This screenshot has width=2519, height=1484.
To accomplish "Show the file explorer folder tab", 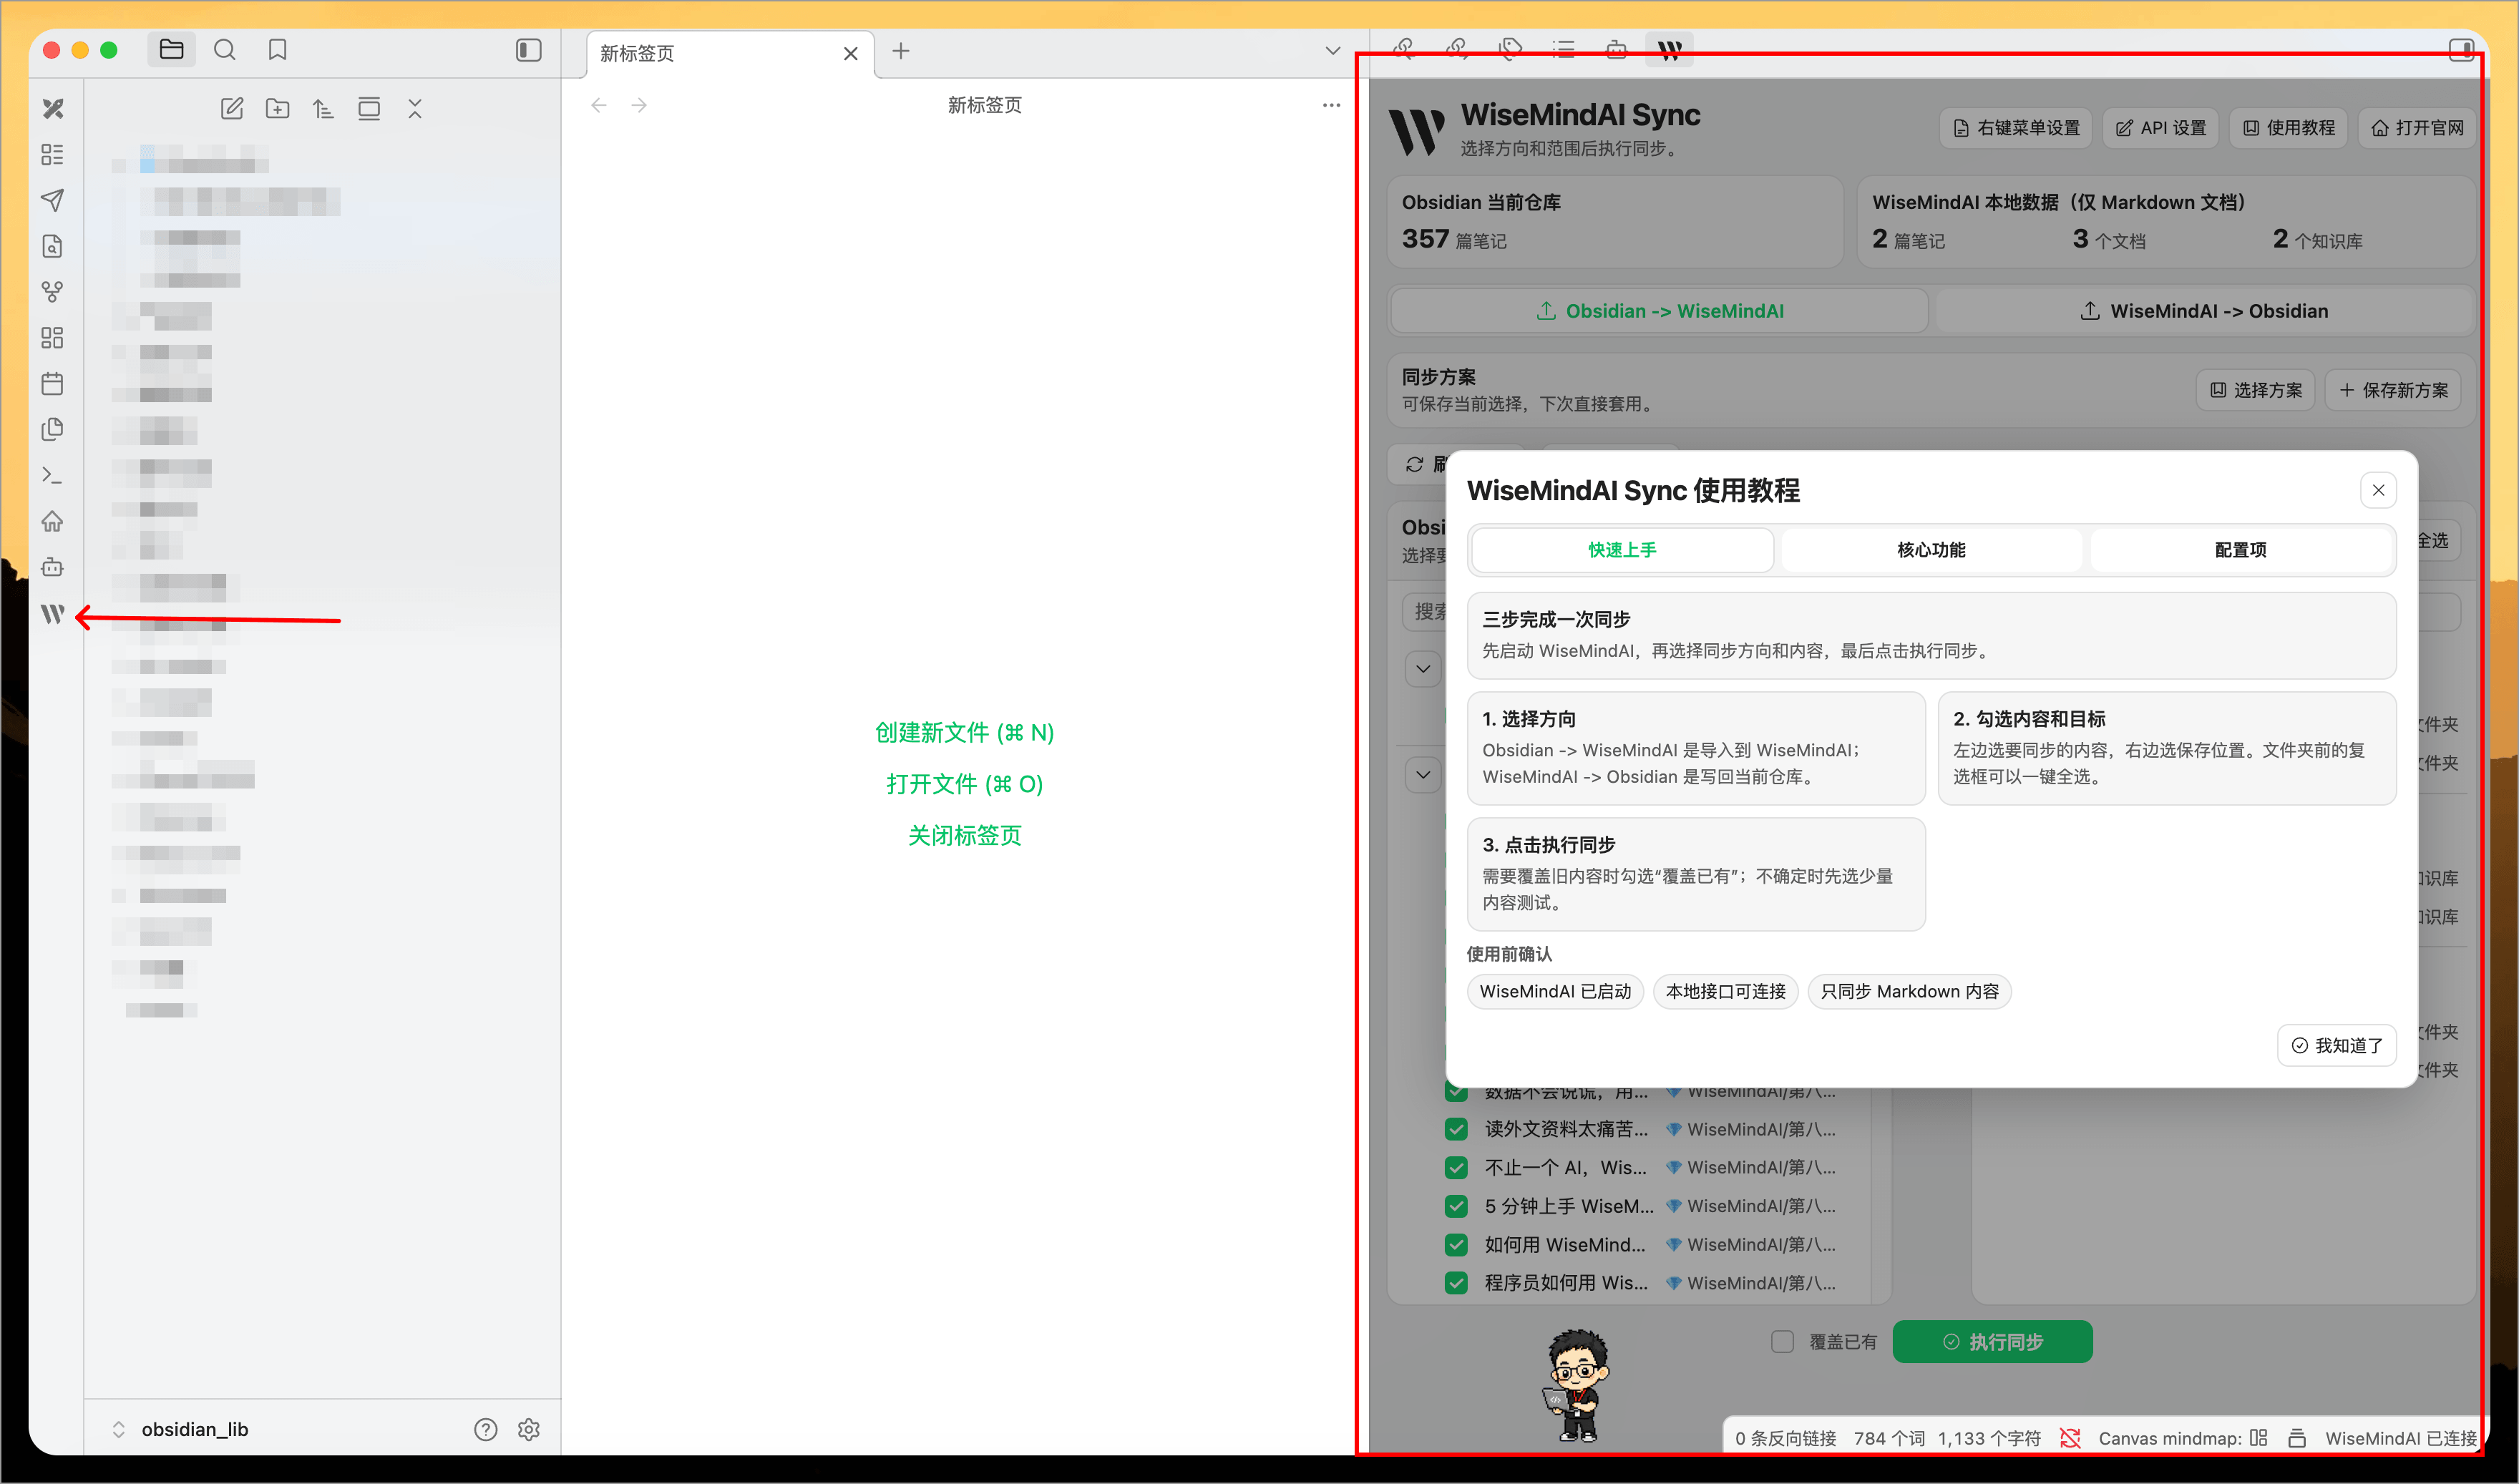I will 172,49.
